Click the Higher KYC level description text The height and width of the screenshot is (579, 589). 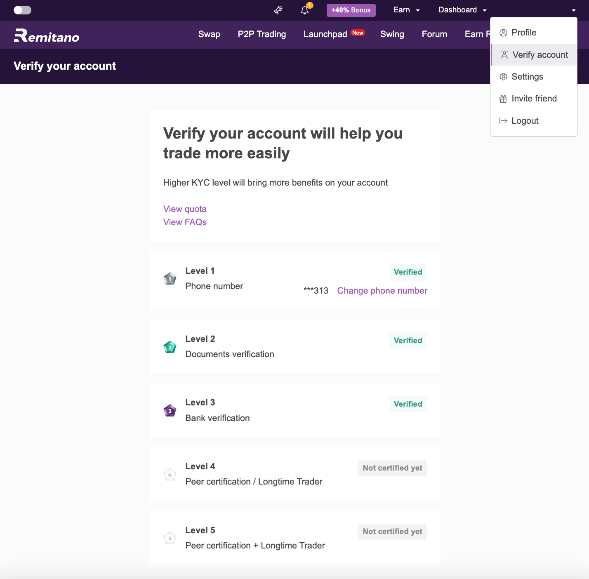(276, 183)
